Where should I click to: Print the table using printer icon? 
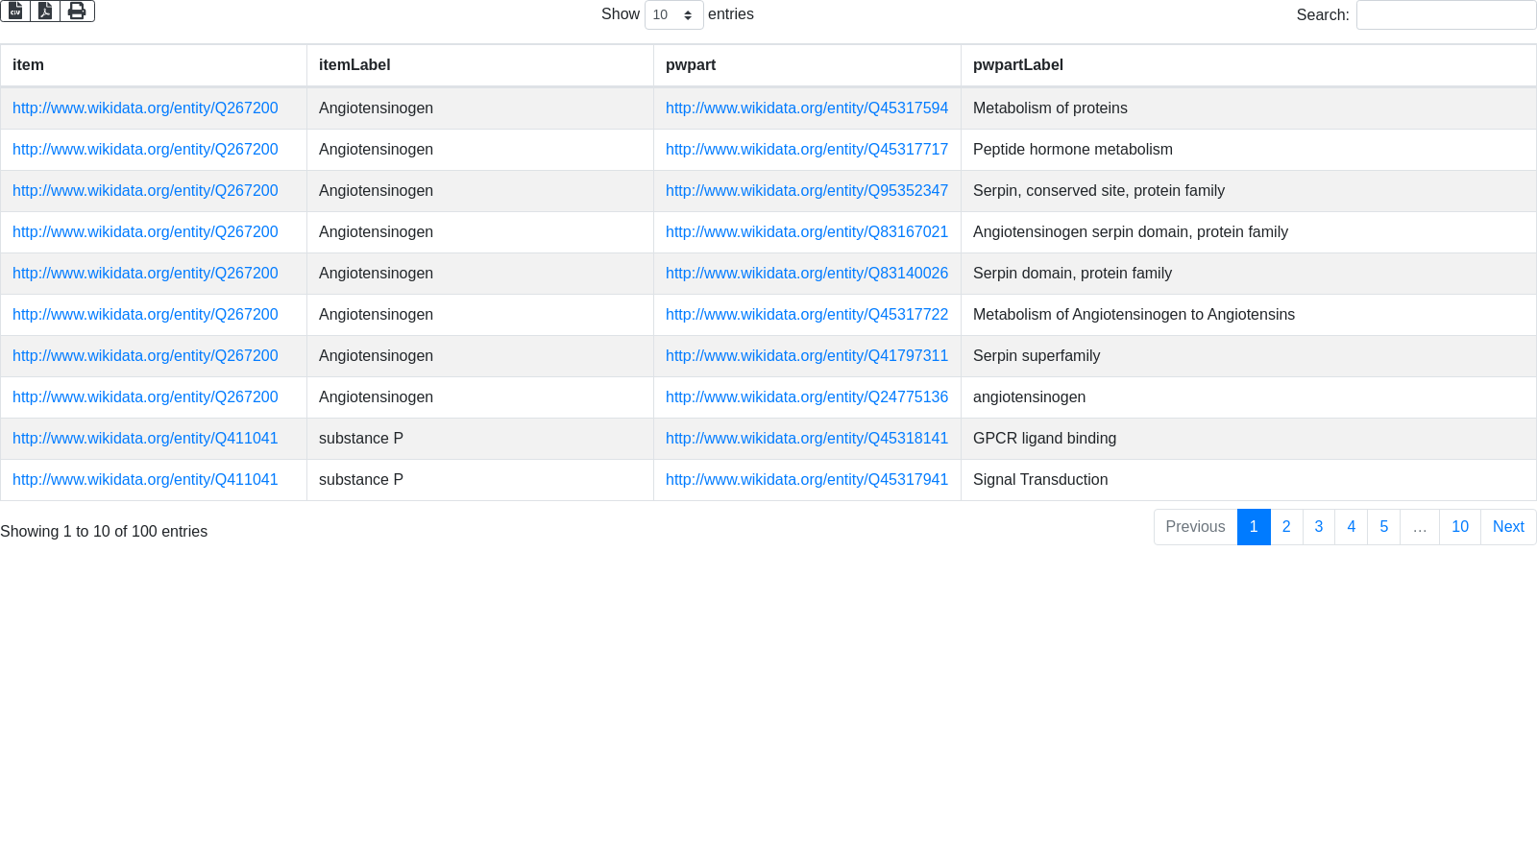tap(77, 11)
